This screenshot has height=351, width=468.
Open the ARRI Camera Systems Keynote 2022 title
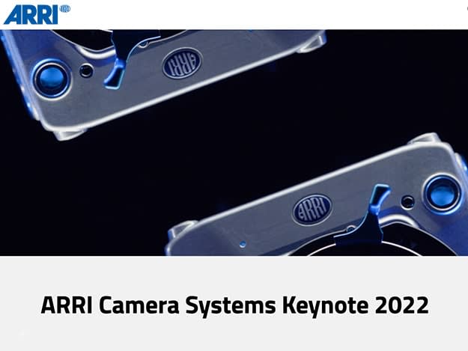point(234,305)
